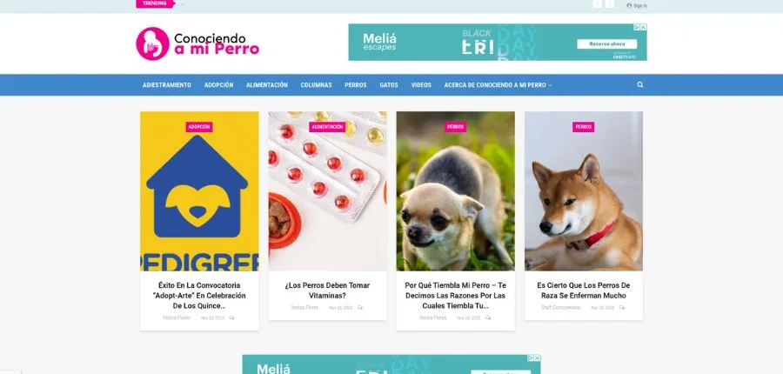Click comments icon under Tiembla Mi Perro
The image size is (783, 374).
[488, 317]
